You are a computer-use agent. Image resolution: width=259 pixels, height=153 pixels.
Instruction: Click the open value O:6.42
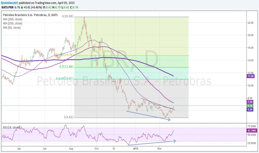click(47, 7)
